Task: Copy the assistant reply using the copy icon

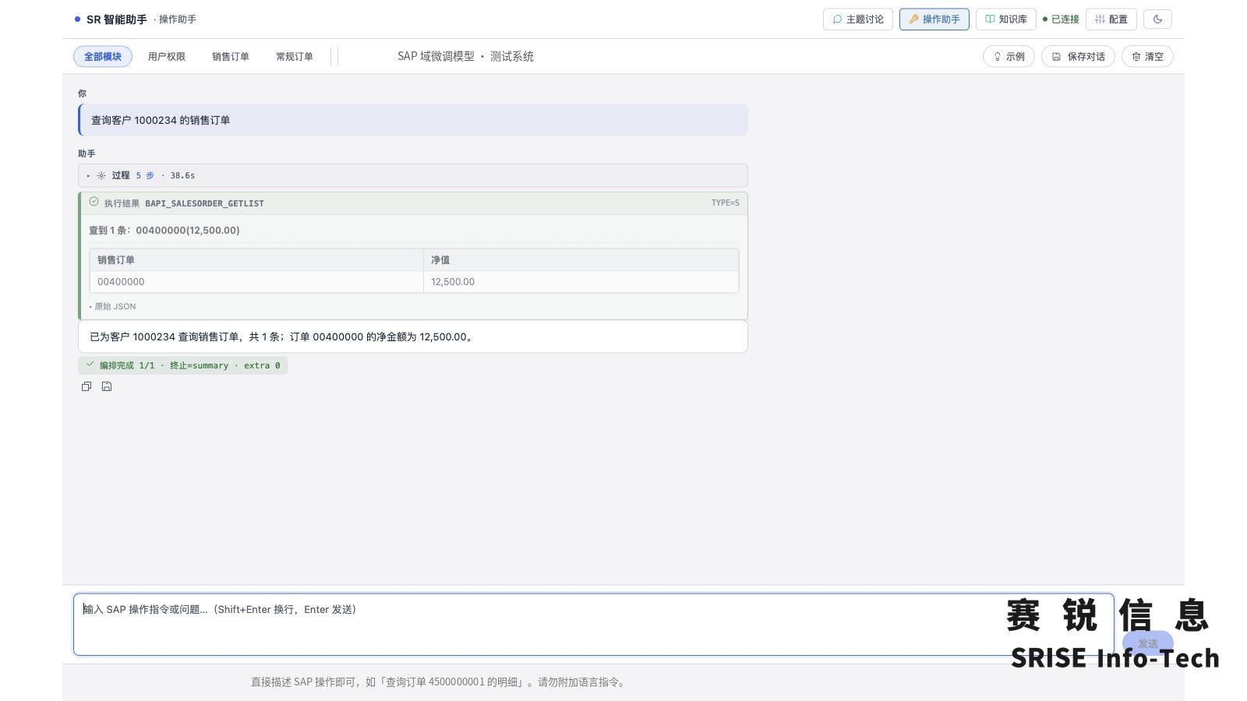Action: coord(87,386)
